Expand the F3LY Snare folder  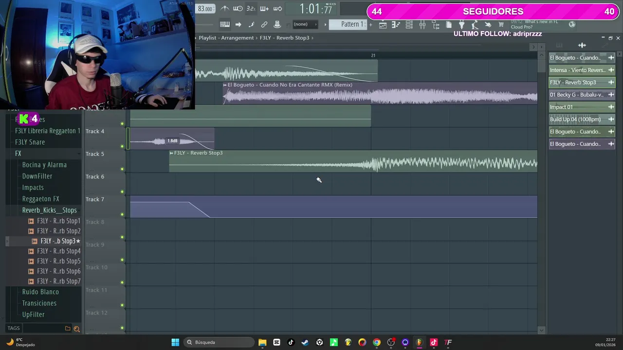30,142
